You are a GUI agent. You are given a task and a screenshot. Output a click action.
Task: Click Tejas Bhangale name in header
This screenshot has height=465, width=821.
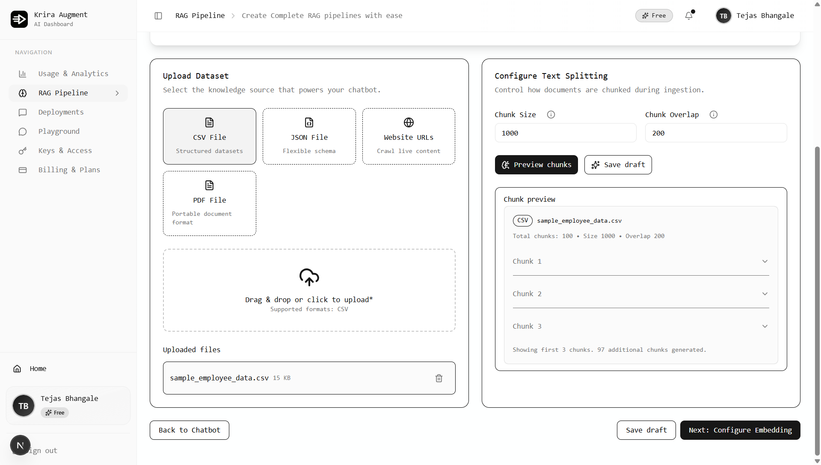(x=765, y=16)
